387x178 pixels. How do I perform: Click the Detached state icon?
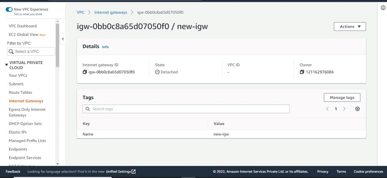tap(157, 72)
